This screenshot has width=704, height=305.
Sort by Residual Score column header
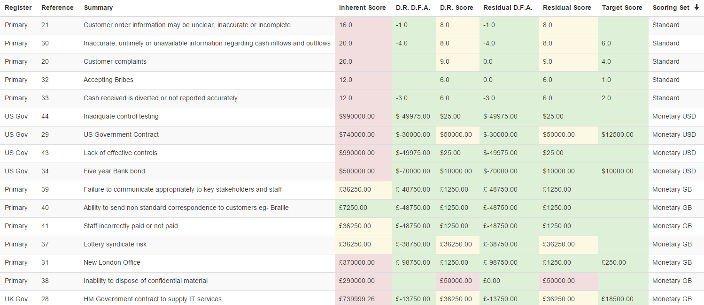coord(567,7)
